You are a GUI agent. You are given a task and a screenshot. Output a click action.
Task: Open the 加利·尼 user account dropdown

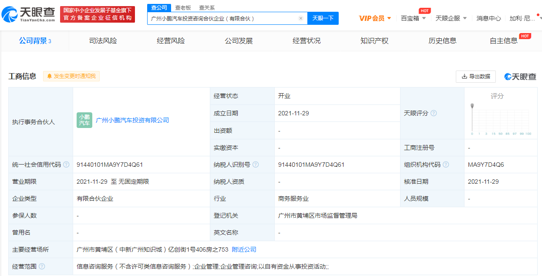click(525, 18)
